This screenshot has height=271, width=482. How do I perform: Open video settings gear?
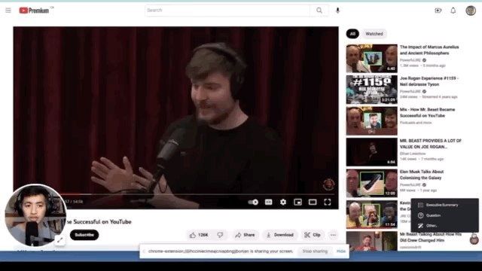coord(283,202)
